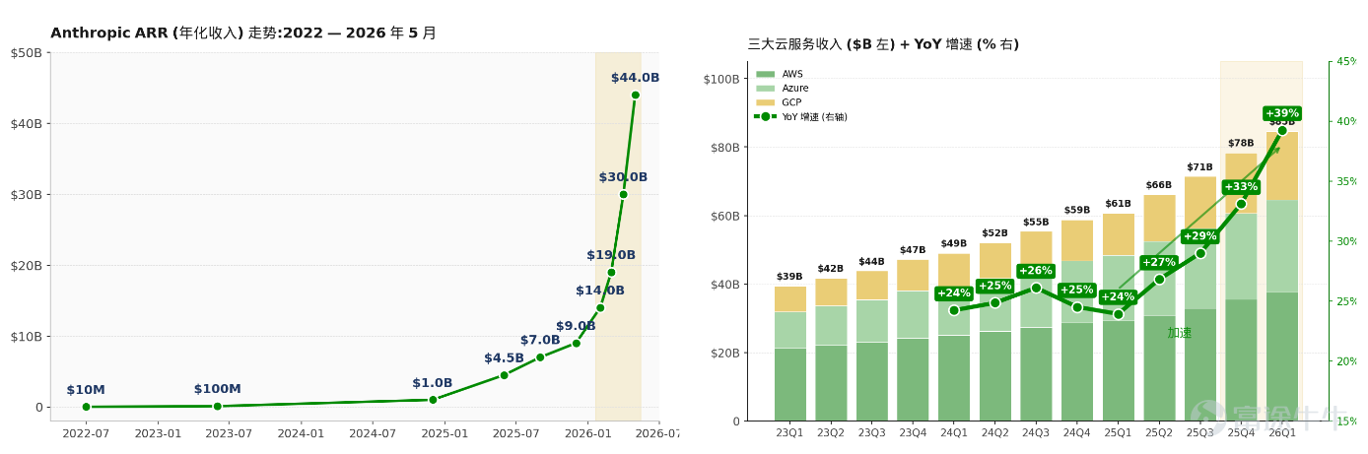Image resolution: width=1368 pixels, height=454 pixels.
Task: Click the AWS legend color swatch
Action: (x=765, y=74)
